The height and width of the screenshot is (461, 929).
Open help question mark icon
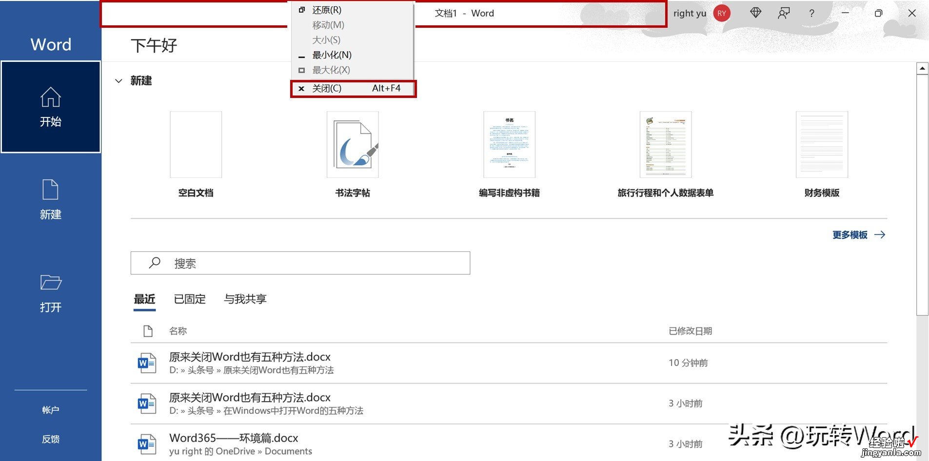pos(811,13)
